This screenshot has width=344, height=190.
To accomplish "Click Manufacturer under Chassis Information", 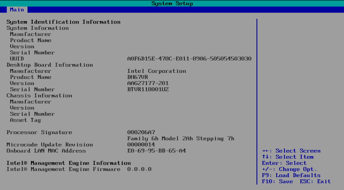I will (30, 102).
